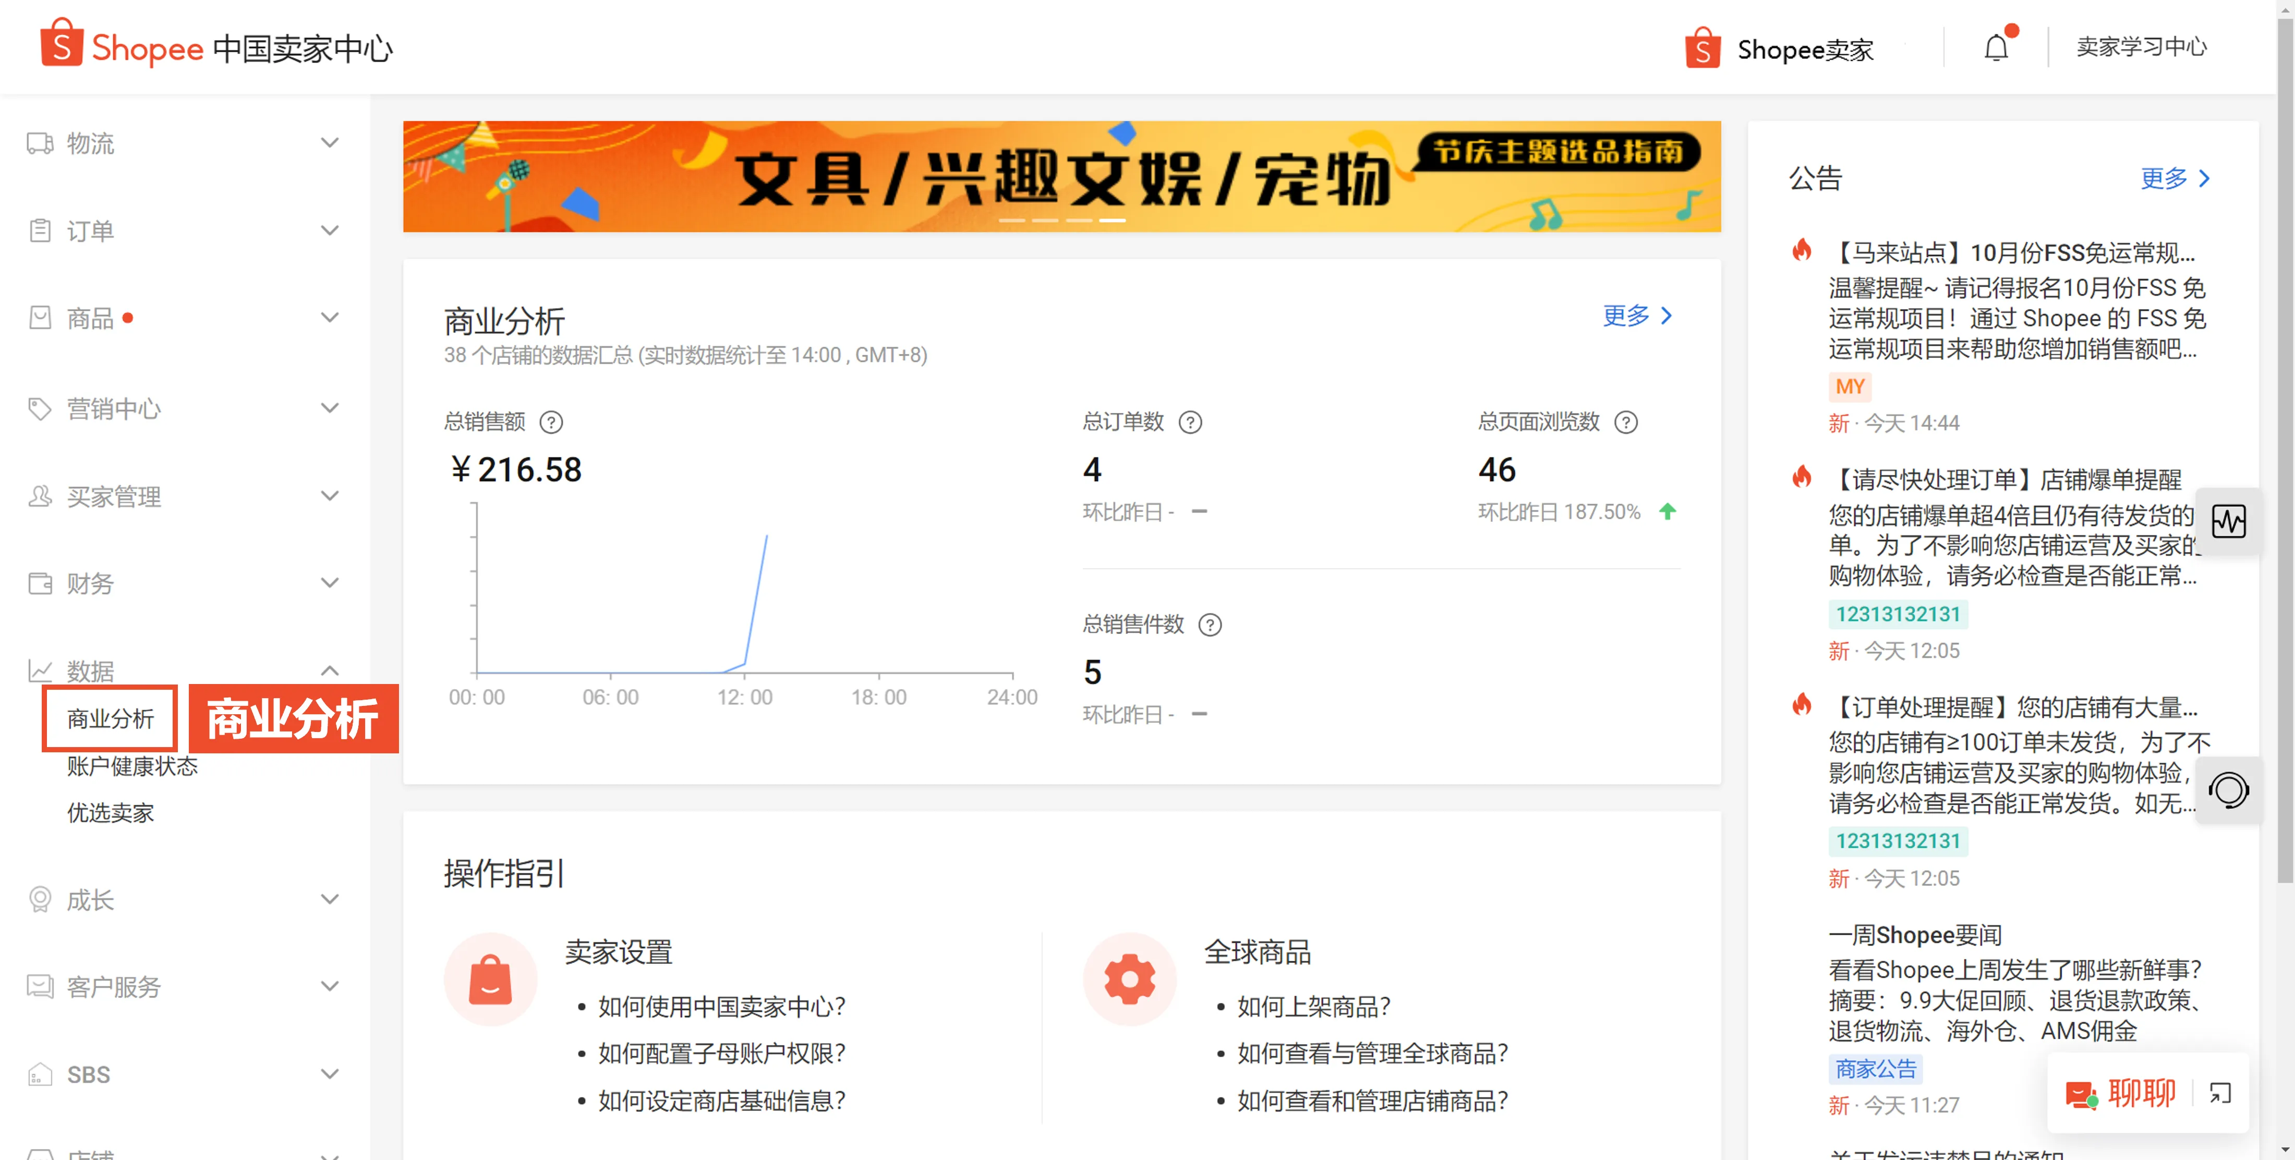Expand the 营销中心 sidebar menu
The height and width of the screenshot is (1160, 2295).
[x=330, y=408]
